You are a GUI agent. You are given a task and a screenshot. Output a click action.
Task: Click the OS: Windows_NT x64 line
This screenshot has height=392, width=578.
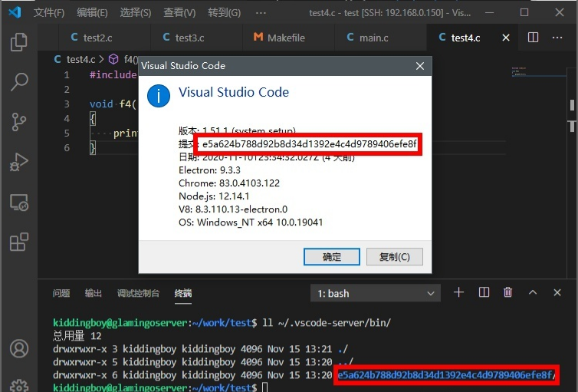[x=251, y=222]
